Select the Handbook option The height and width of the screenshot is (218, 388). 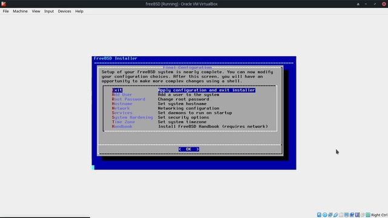(x=122, y=127)
